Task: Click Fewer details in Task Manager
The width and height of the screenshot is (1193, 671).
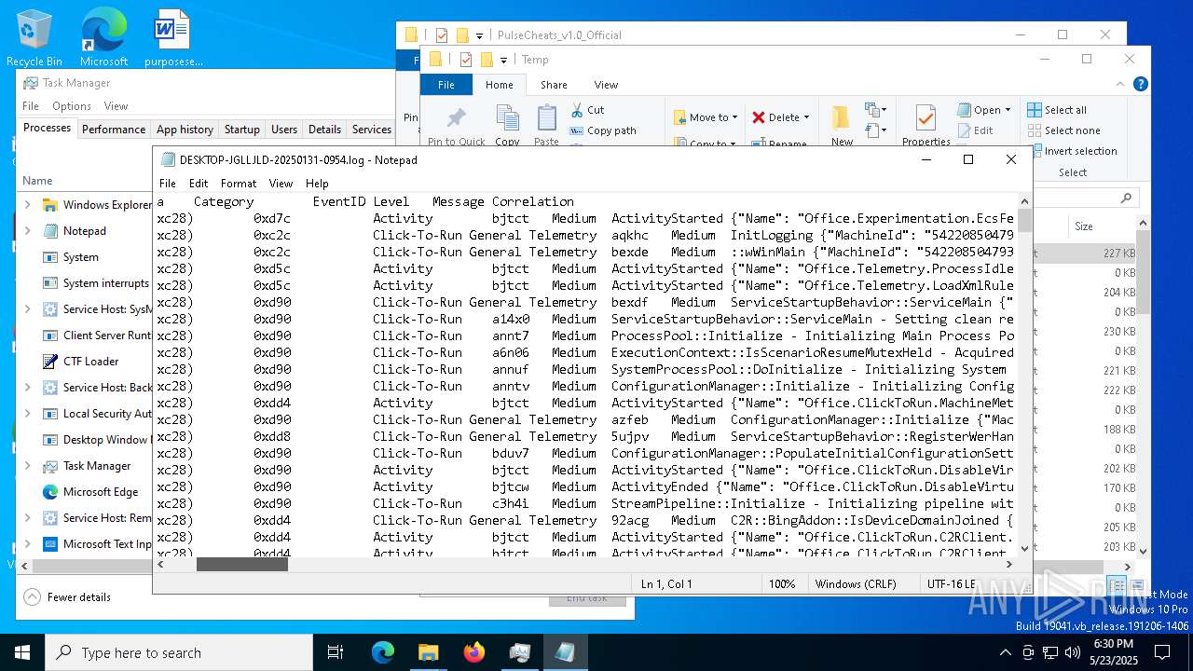Action: pyautogui.click(x=68, y=597)
